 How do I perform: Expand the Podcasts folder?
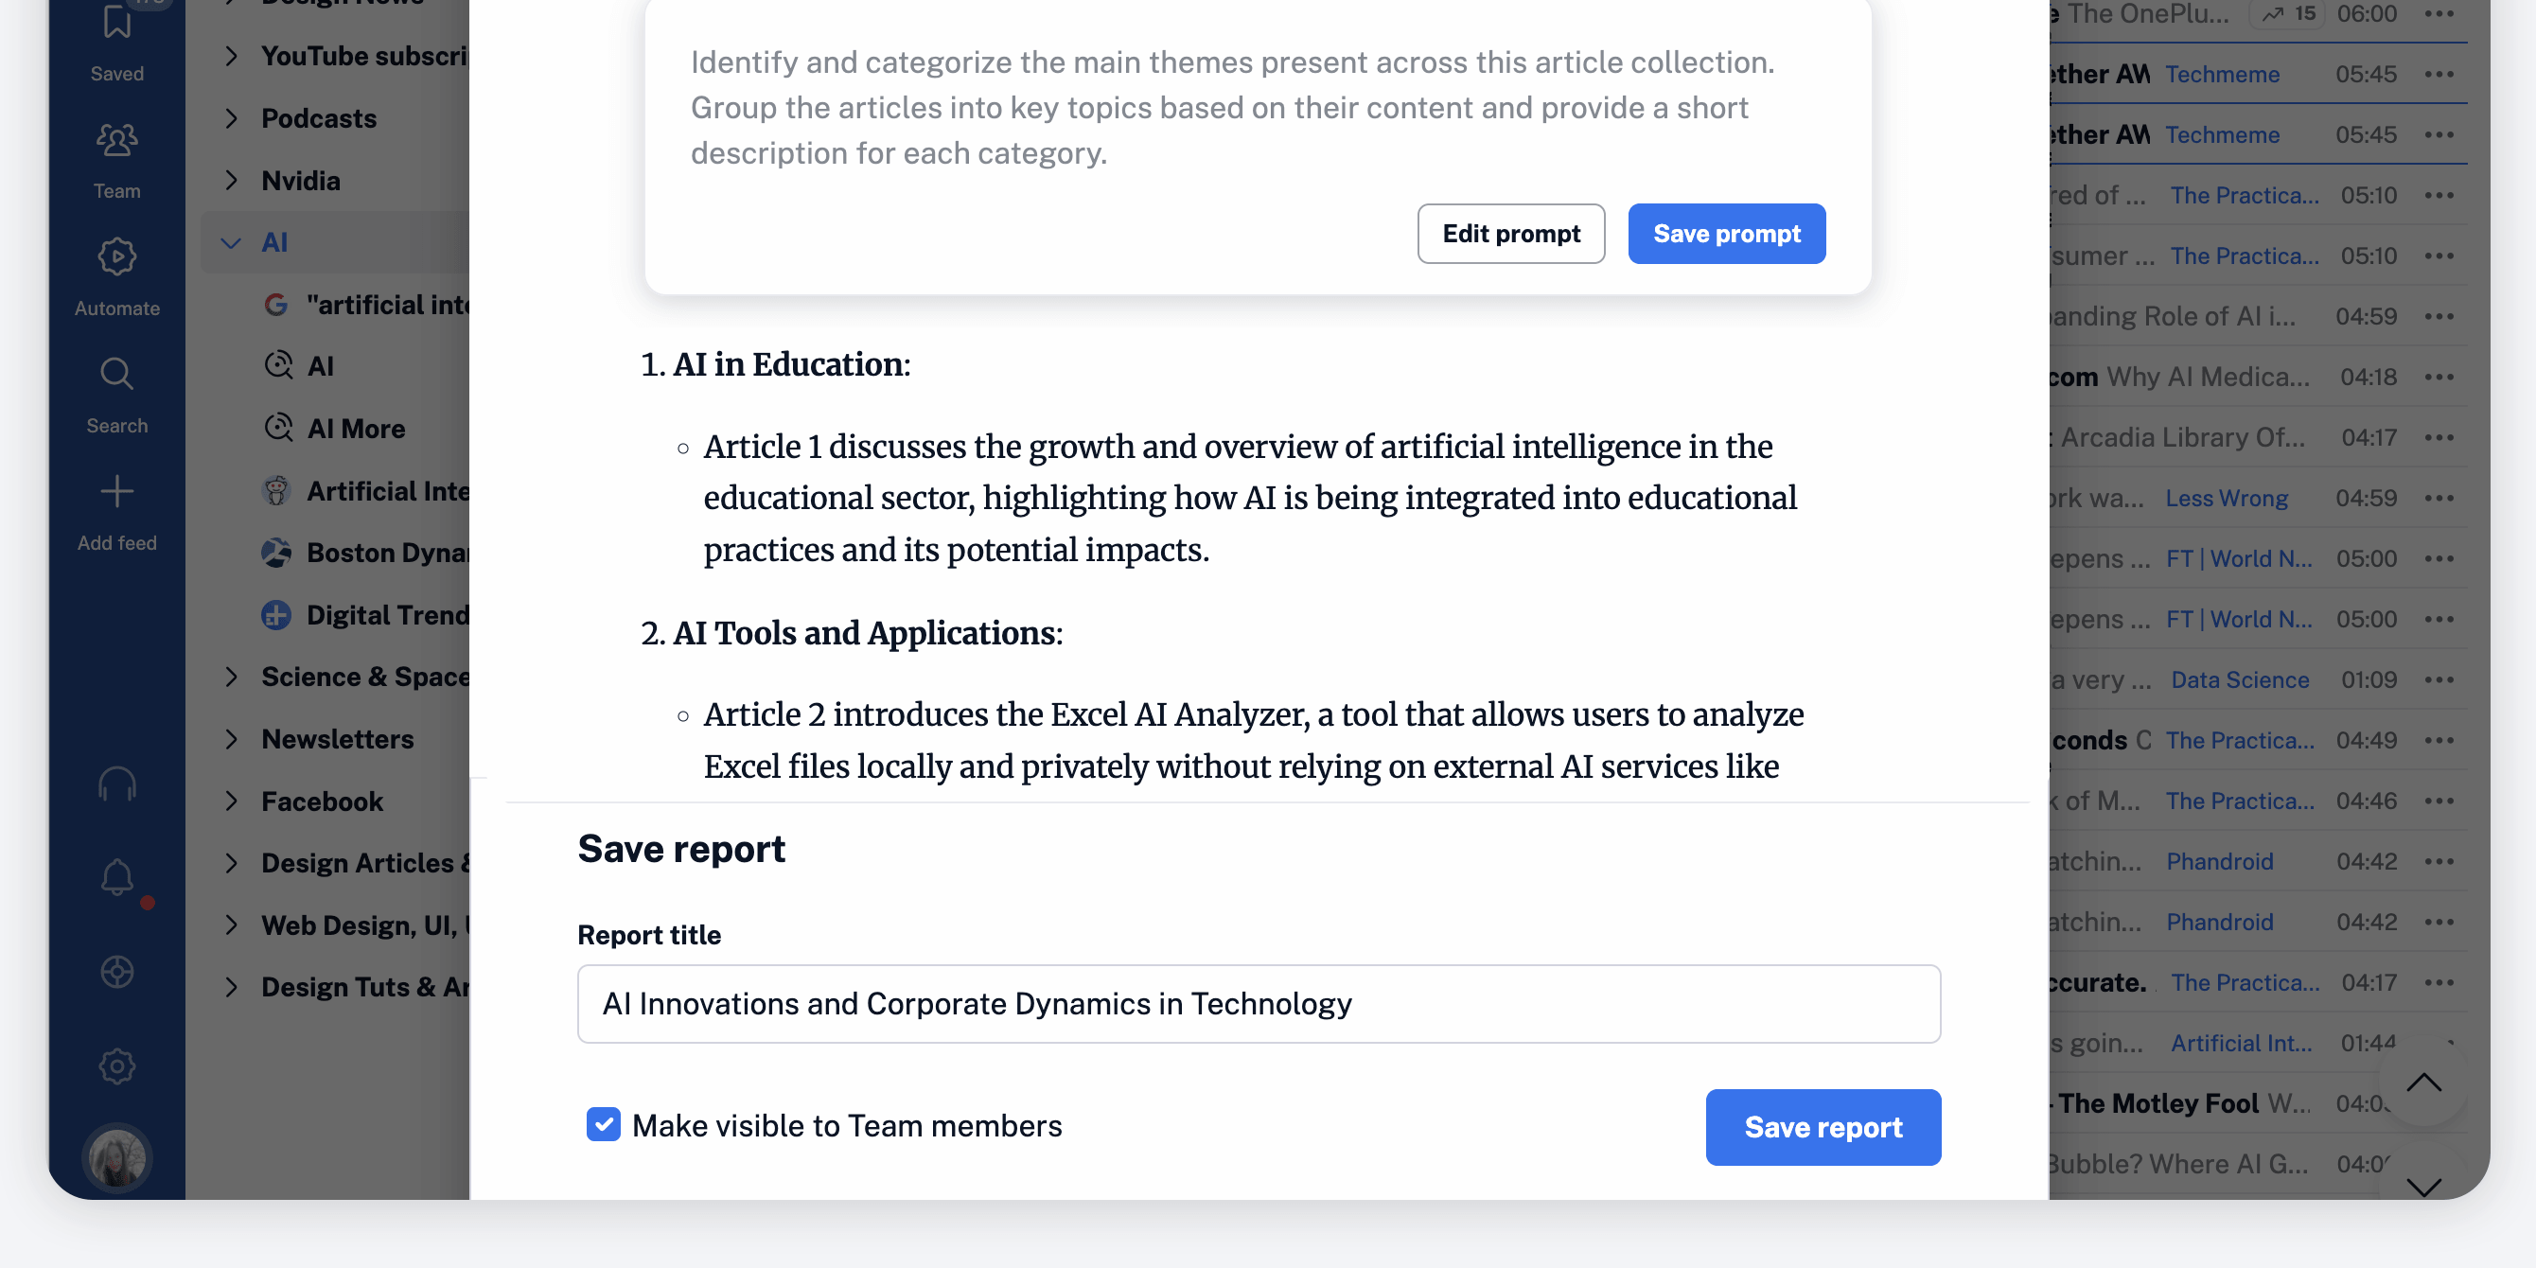(231, 119)
